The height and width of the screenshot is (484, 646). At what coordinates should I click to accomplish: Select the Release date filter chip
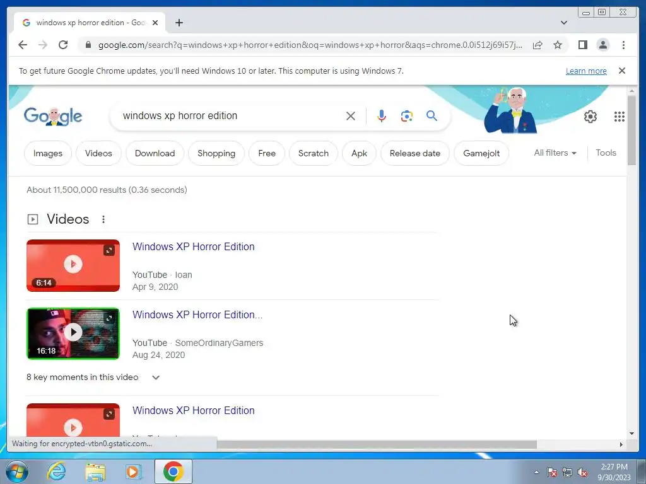(x=415, y=153)
